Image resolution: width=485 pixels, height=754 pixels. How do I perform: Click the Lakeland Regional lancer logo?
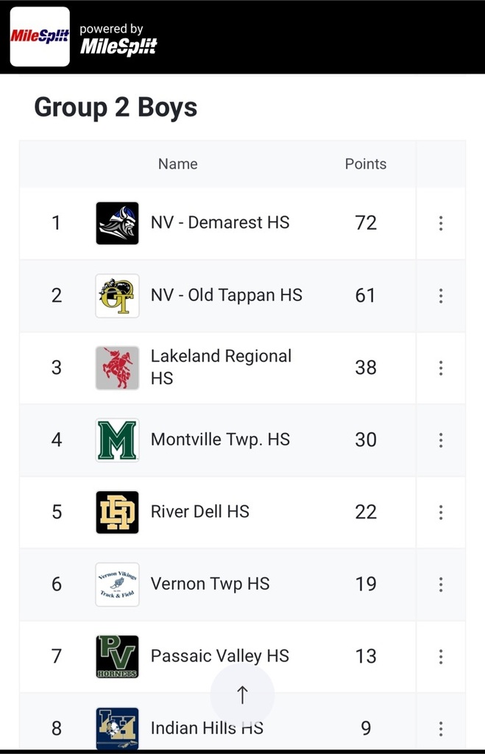pyautogui.click(x=117, y=368)
